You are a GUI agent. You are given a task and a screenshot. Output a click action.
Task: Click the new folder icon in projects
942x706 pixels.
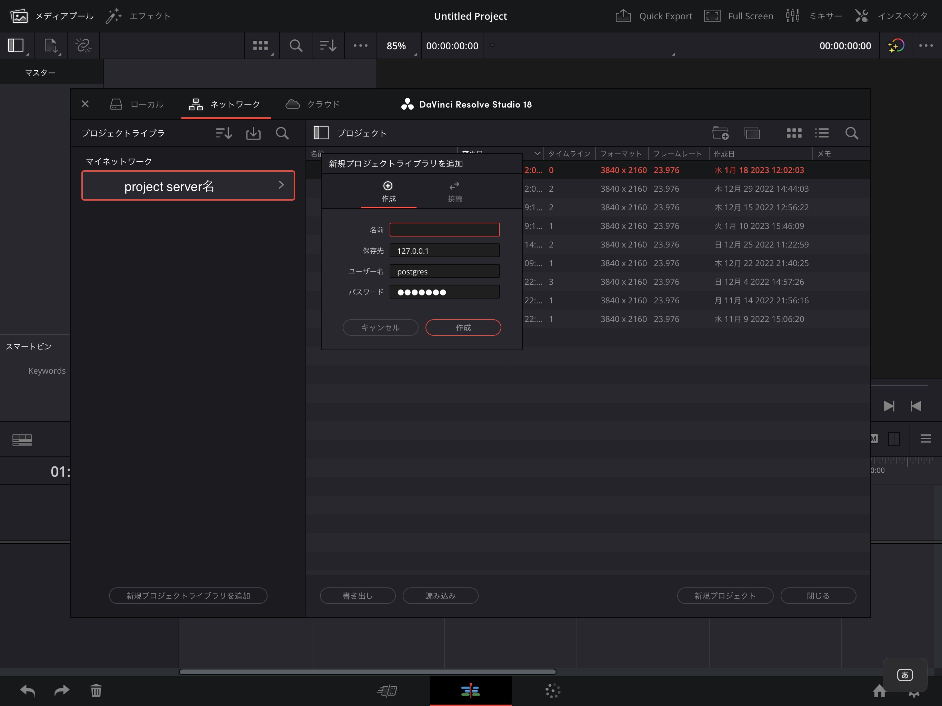pyautogui.click(x=720, y=133)
